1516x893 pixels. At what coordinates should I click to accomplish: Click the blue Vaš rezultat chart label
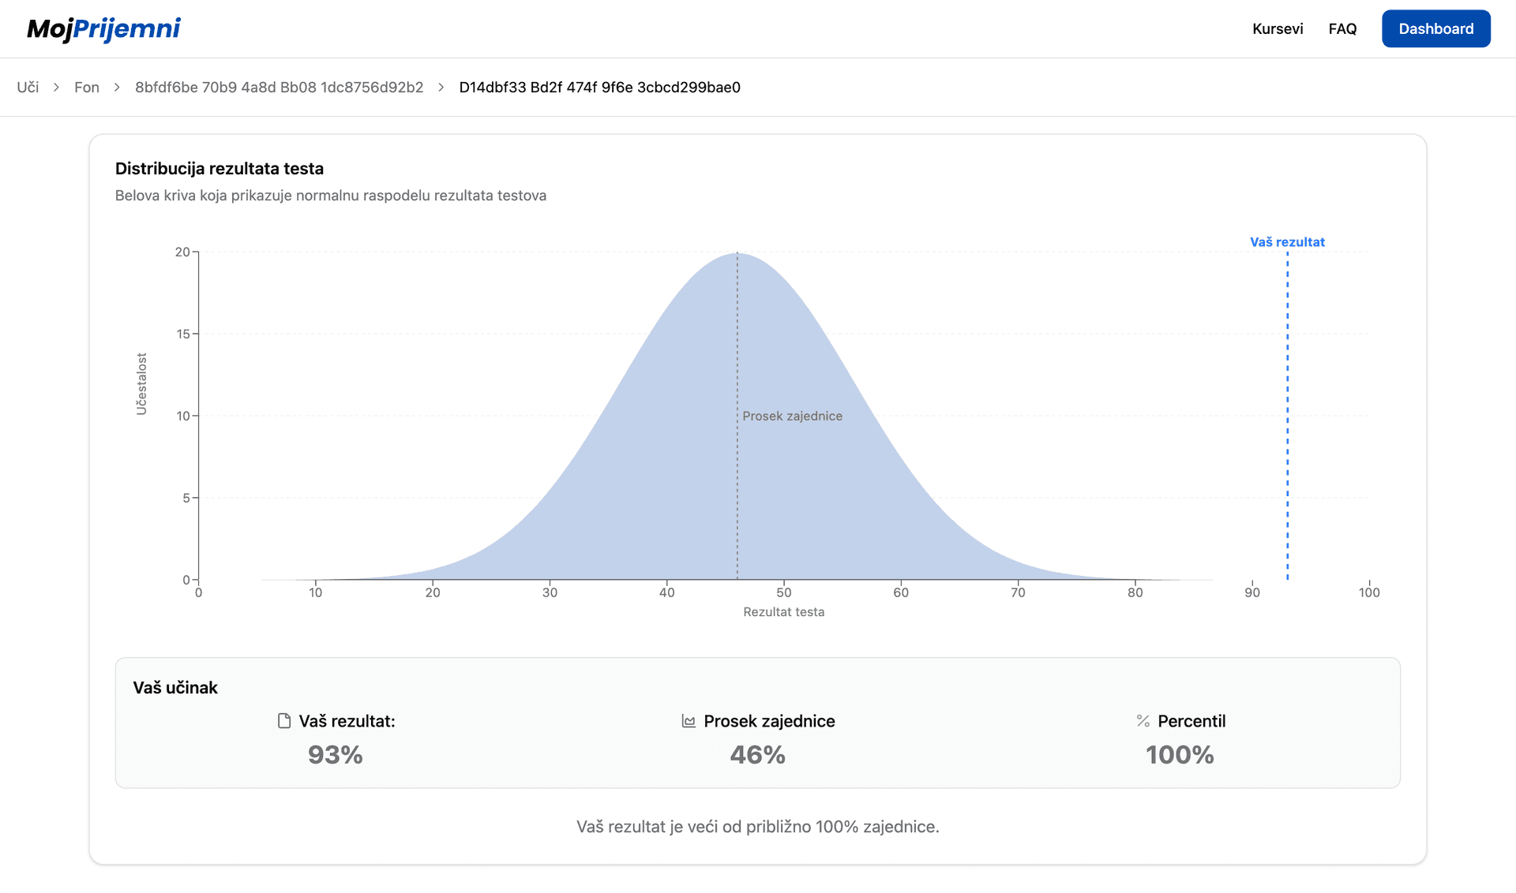(x=1287, y=242)
